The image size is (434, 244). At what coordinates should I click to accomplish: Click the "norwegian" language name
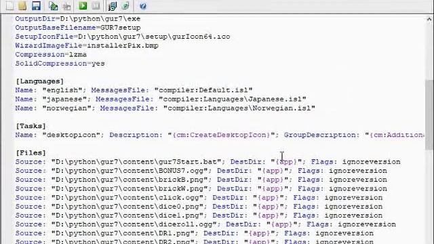coord(66,108)
